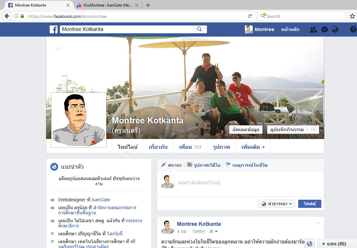Click the Facebook logo icon
357x248 pixels.
[x=54, y=29]
